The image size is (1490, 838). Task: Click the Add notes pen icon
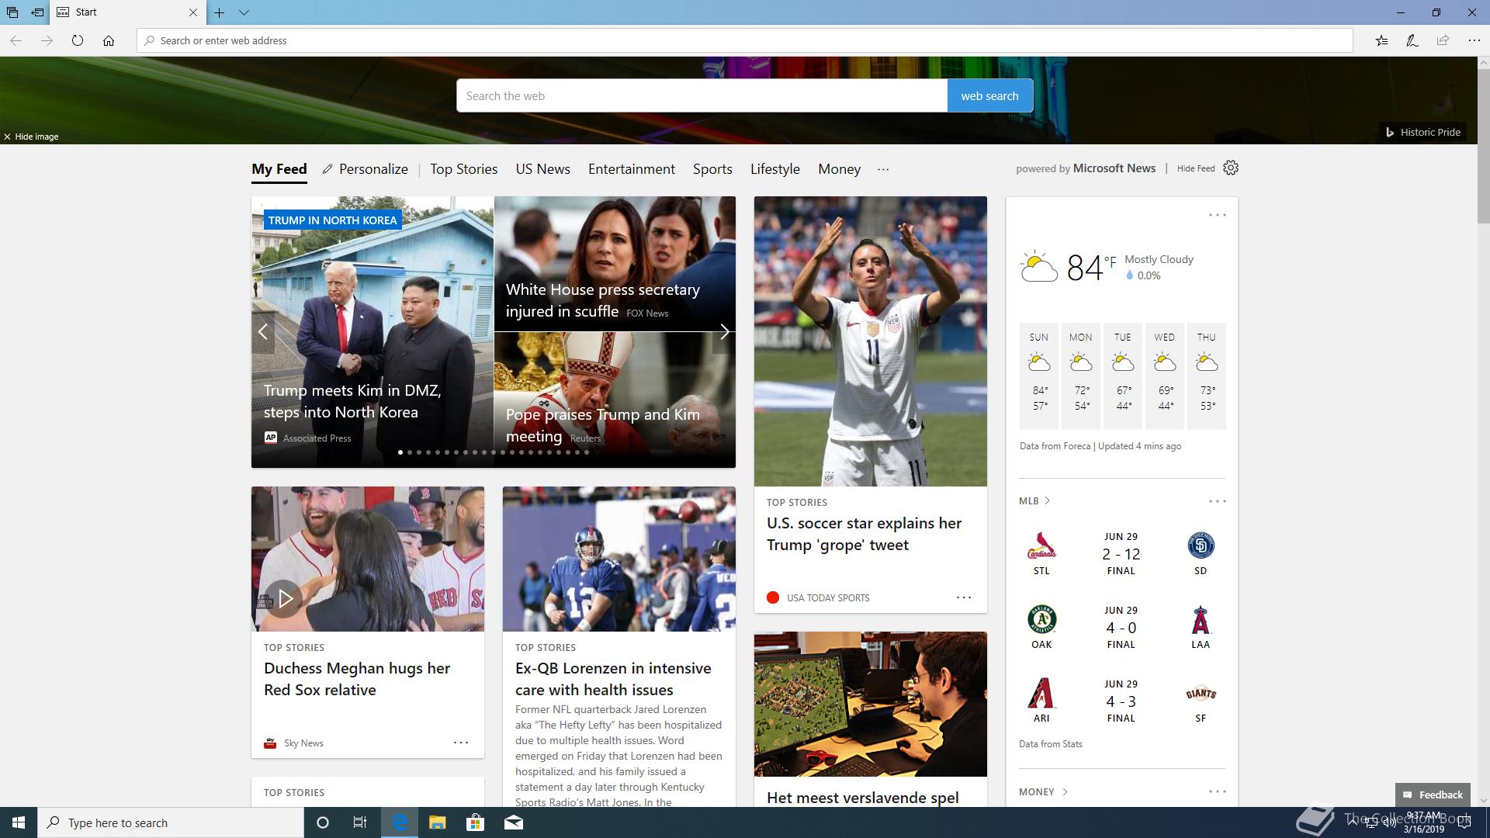pos(1412,40)
